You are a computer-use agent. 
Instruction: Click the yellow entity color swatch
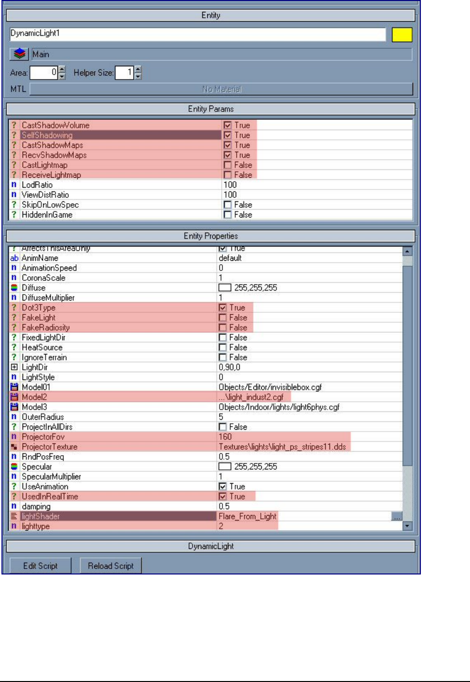[402, 35]
